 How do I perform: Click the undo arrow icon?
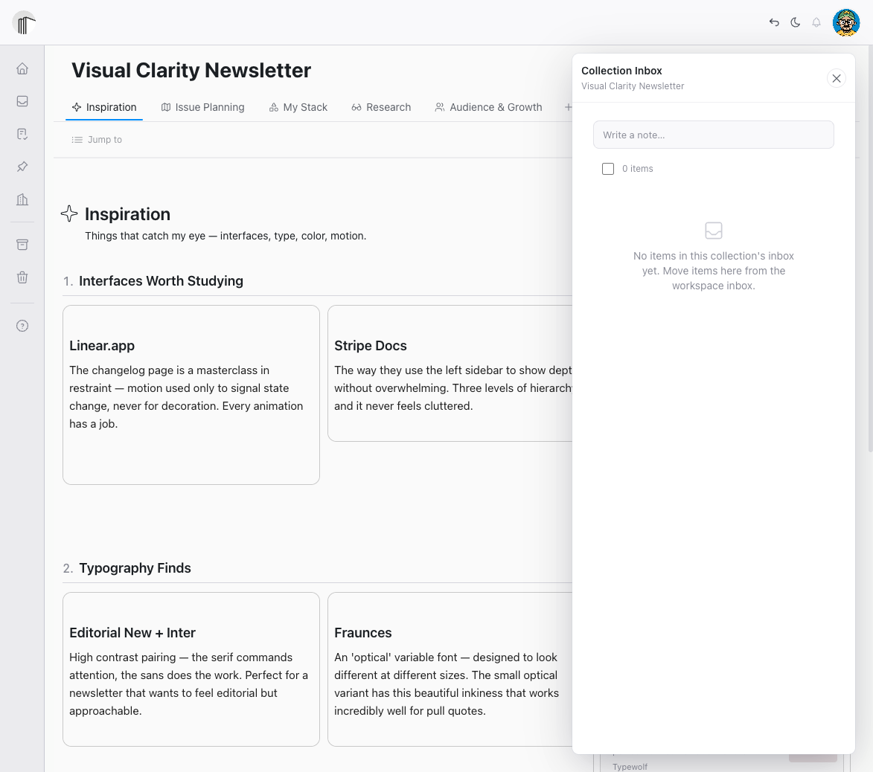pyautogui.click(x=774, y=22)
